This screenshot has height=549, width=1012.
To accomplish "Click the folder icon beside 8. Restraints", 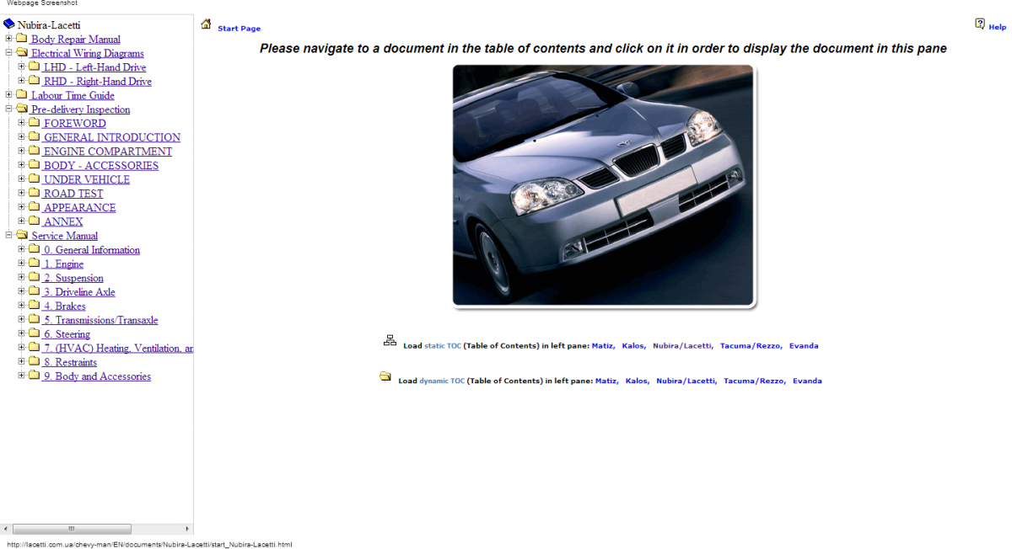I will [35, 362].
